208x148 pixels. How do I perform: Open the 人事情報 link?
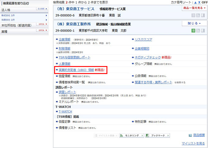pos(65,64)
